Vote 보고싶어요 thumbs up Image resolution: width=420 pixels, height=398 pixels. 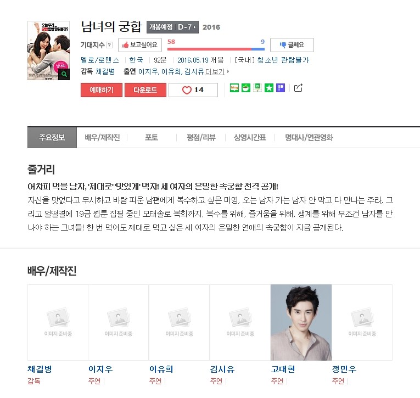pyautogui.click(x=140, y=45)
